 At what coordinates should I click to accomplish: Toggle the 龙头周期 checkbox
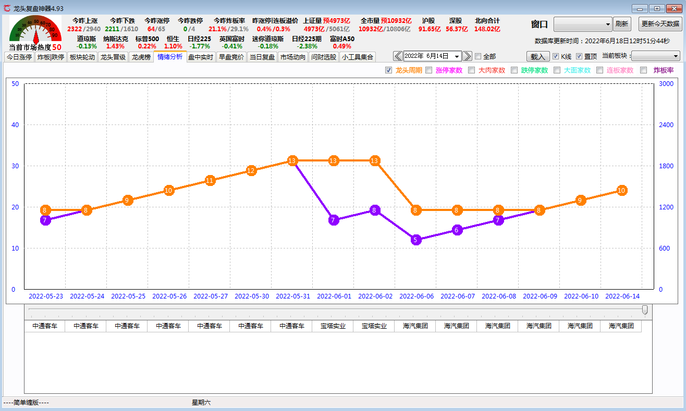point(388,70)
